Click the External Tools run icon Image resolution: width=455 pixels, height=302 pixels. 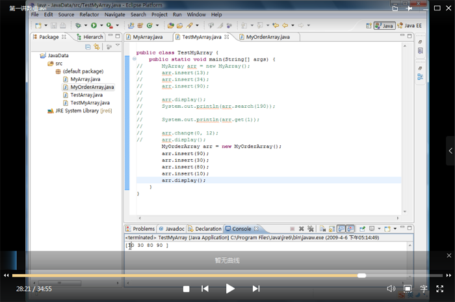[109, 25]
